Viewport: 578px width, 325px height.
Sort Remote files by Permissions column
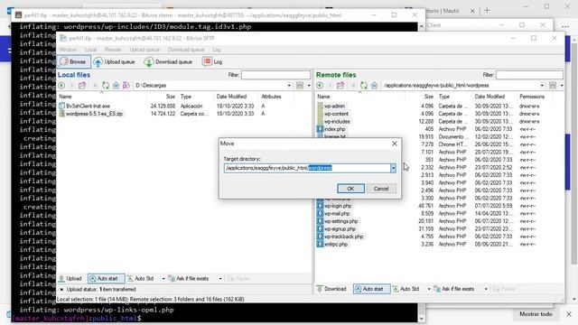532,97
